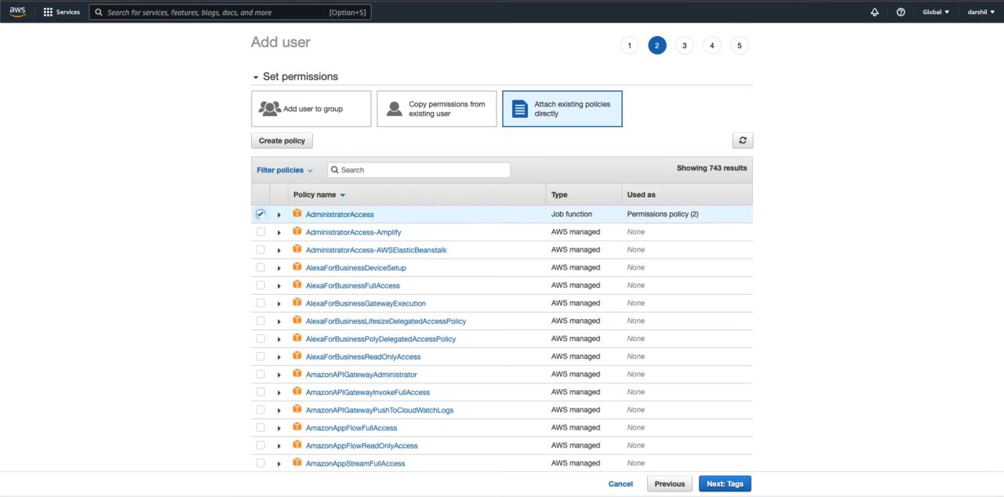Image resolution: width=1004 pixels, height=497 pixels.
Task: Click the AmazonAppStreamFullAccess policy box icon
Action: pos(297,463)
